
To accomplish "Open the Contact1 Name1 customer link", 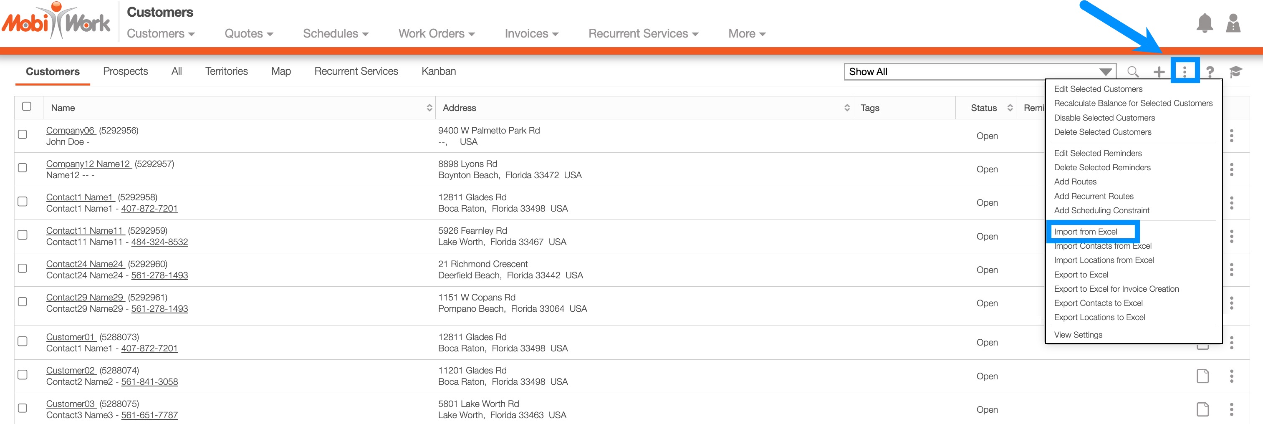I will [x=80, y=197].
